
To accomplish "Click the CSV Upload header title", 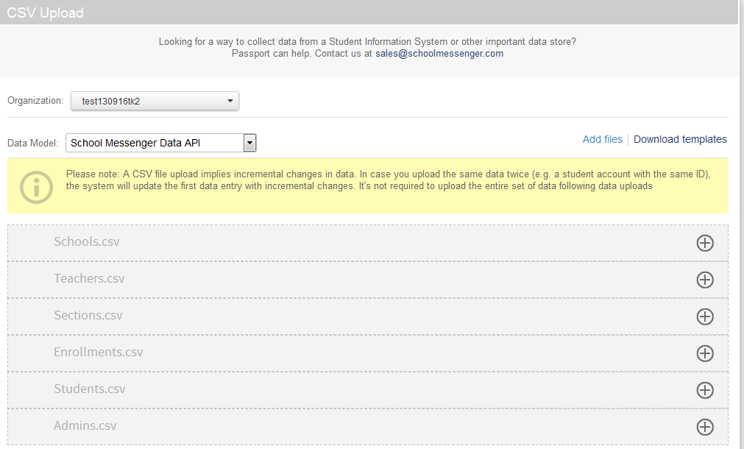I will click(x=45, y=13).
